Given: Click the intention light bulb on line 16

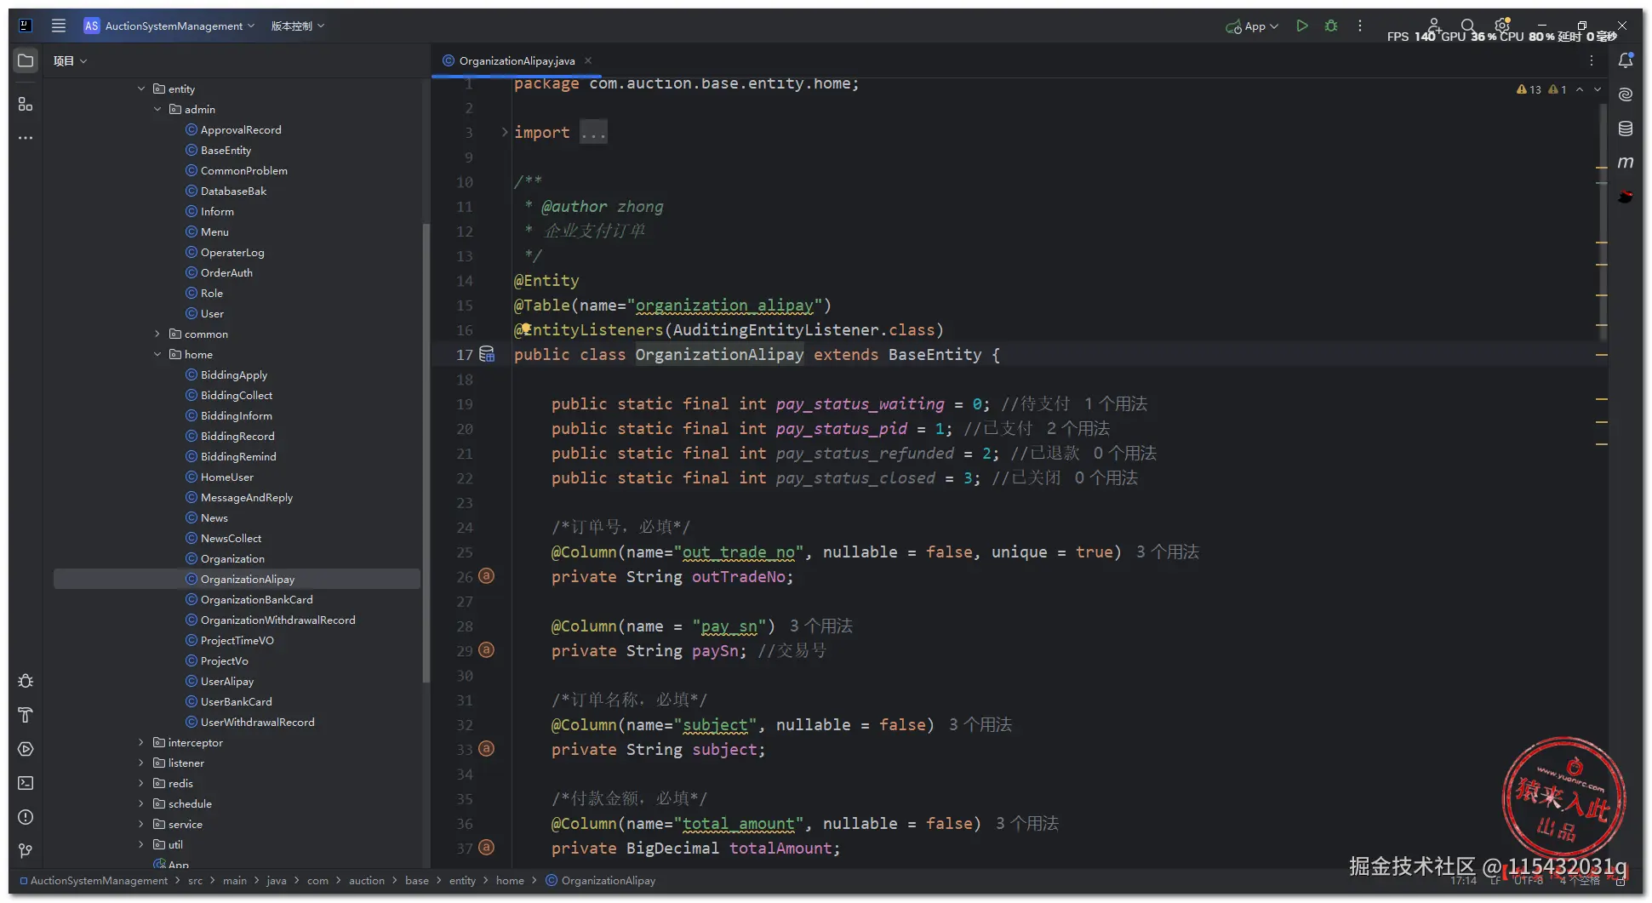Looking at the screenshot, I should pos(526,329).
